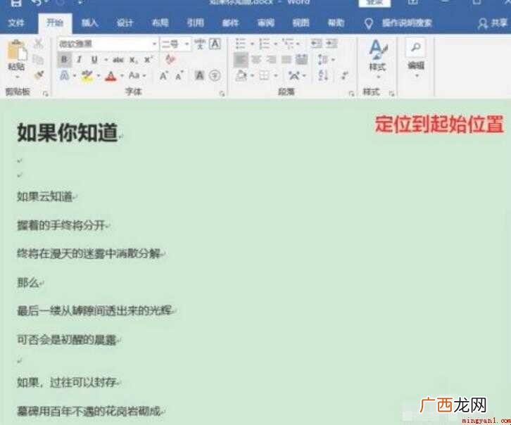Switch to the 引用 References tab

[x=195, y=23]
